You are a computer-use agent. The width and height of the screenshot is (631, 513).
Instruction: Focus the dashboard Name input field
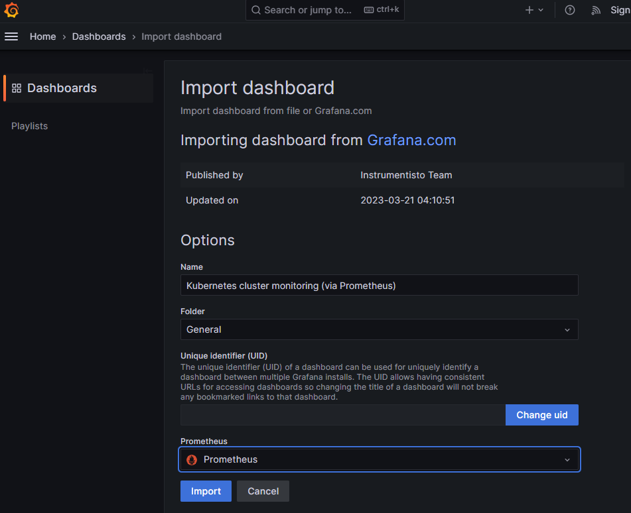point(379,285)
